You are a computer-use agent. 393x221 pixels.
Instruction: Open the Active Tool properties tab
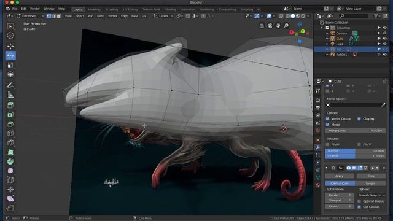click(318, 91)
